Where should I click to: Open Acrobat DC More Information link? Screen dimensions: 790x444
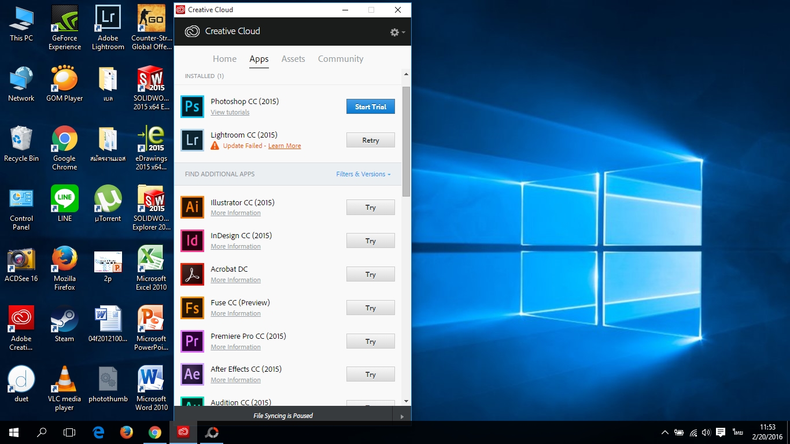click(x=235, y=280)
